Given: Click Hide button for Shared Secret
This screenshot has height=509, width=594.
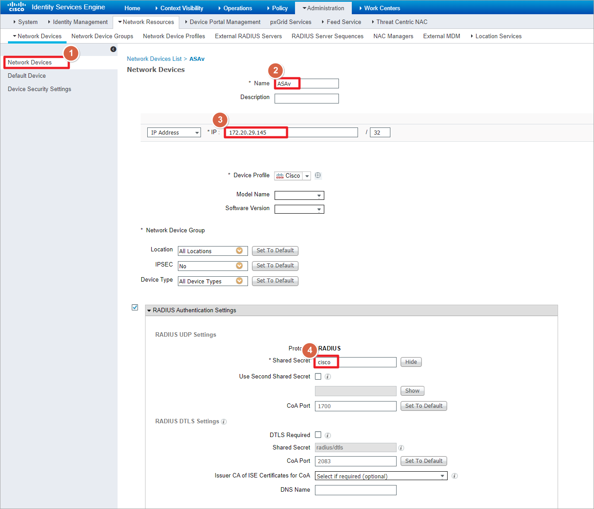Looking at the screenshot, I should point(411,362).
